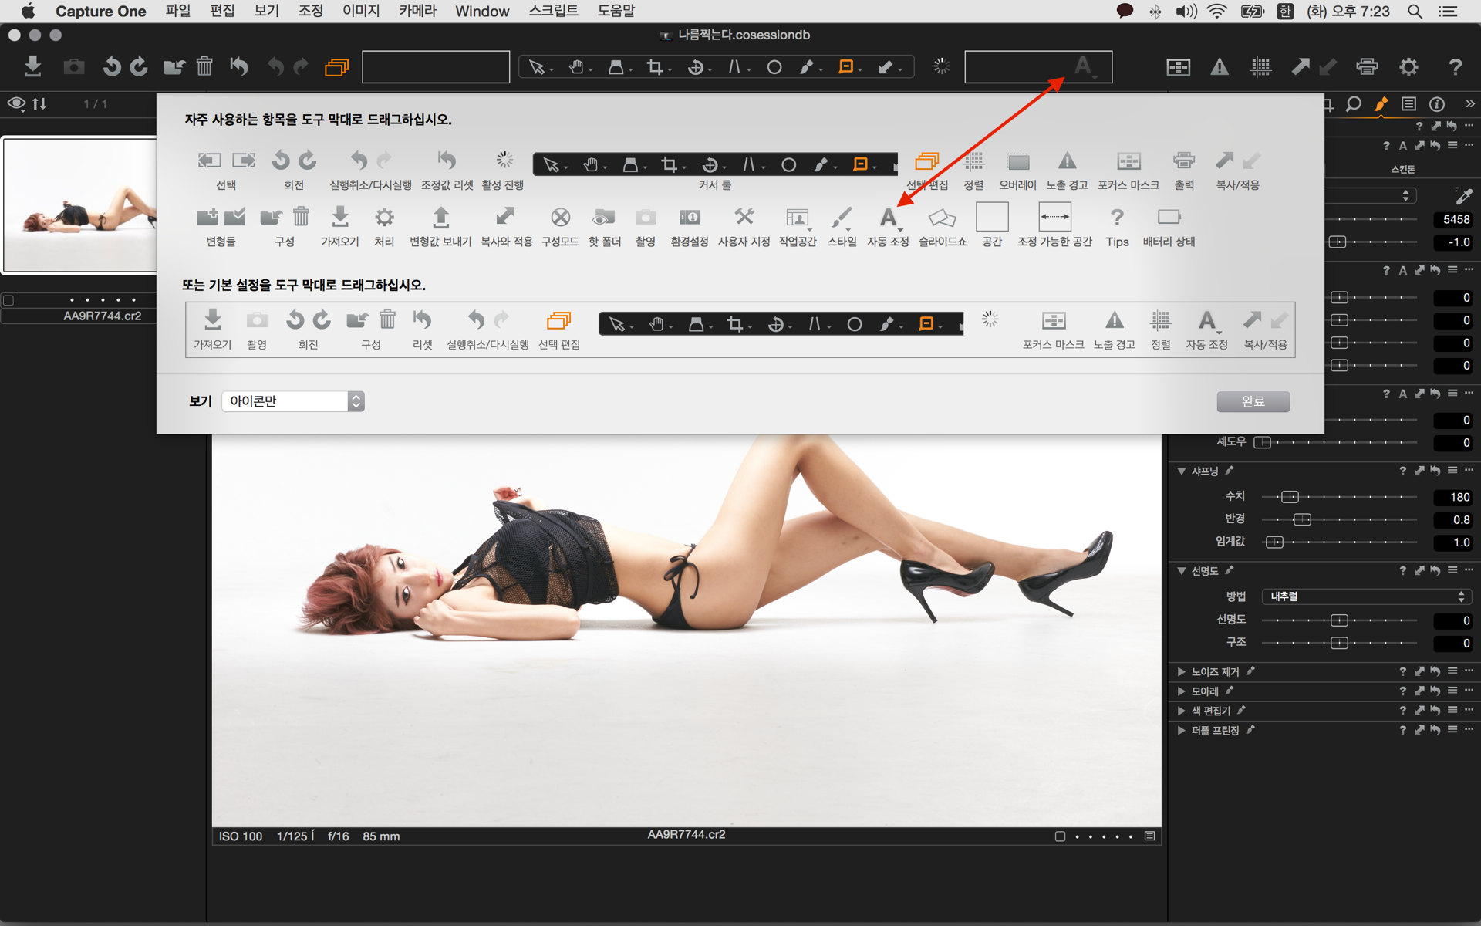
Task: Open the 카메라 menu
Action: (417, 11)
